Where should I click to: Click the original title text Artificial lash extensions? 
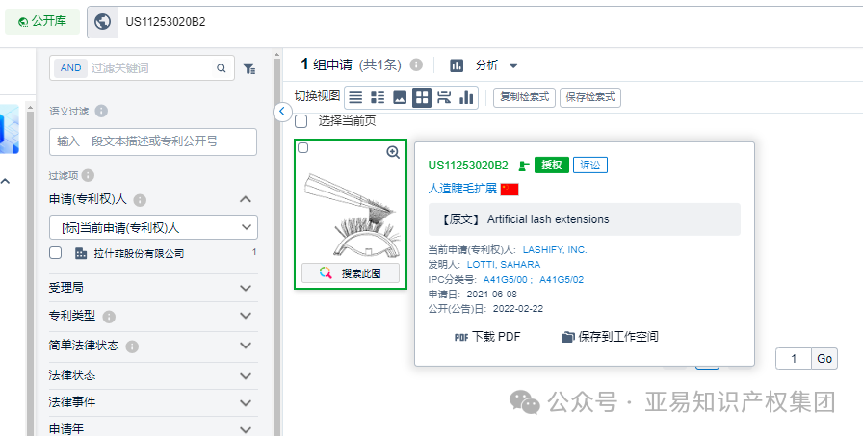pyautogui.click(x=548, y=219)
